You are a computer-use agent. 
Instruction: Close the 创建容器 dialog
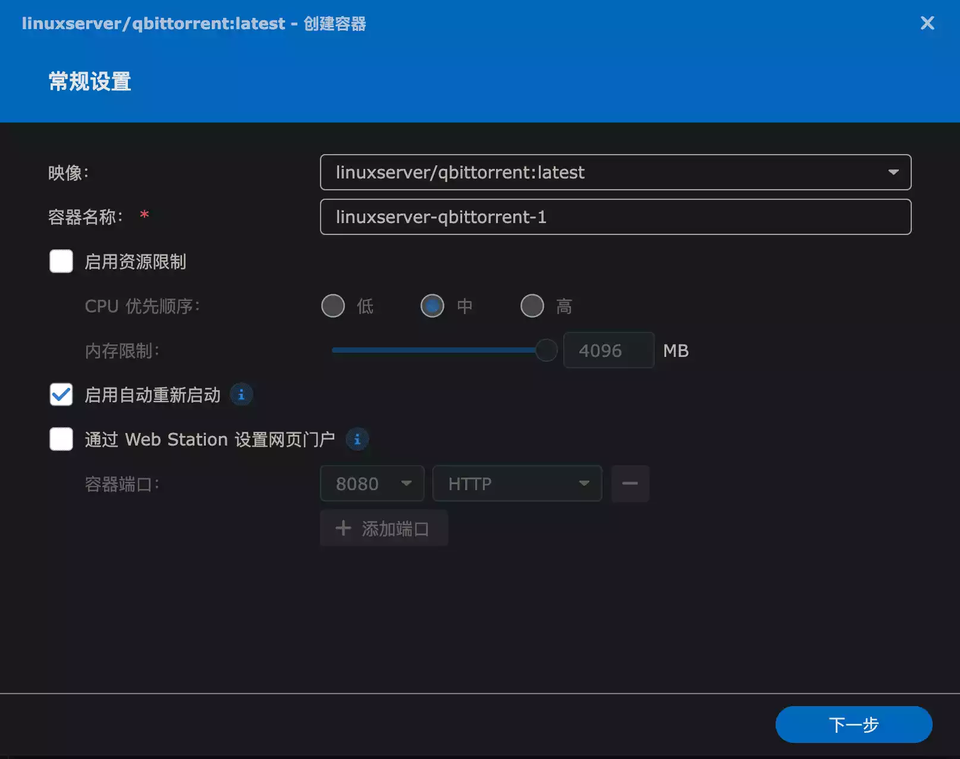(927, 23)
